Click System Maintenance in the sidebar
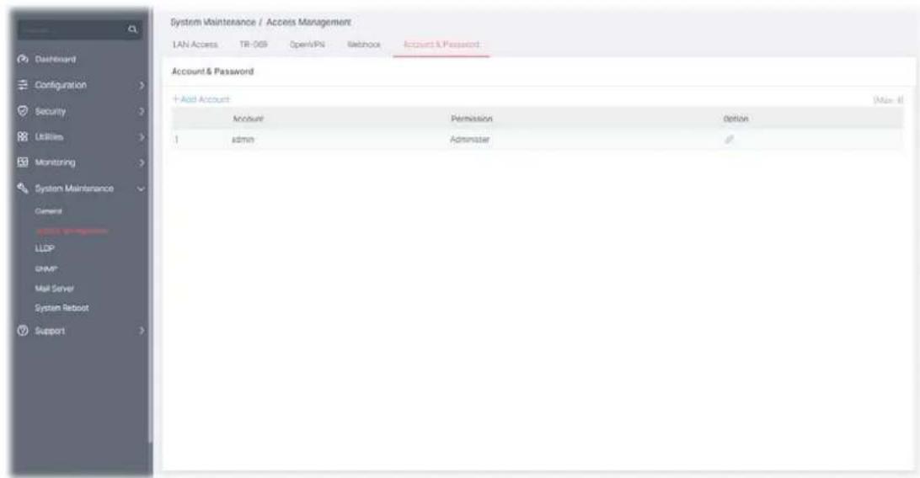 coord(74,189)
